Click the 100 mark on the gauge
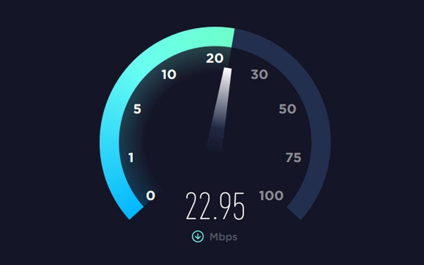The height and width of the screenshot is (265, 424). click(271, 195)
